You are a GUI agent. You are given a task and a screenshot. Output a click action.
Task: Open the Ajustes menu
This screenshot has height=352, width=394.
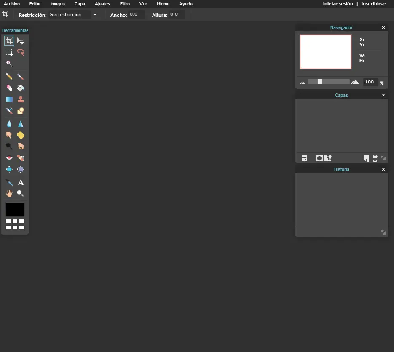(102, 4)
